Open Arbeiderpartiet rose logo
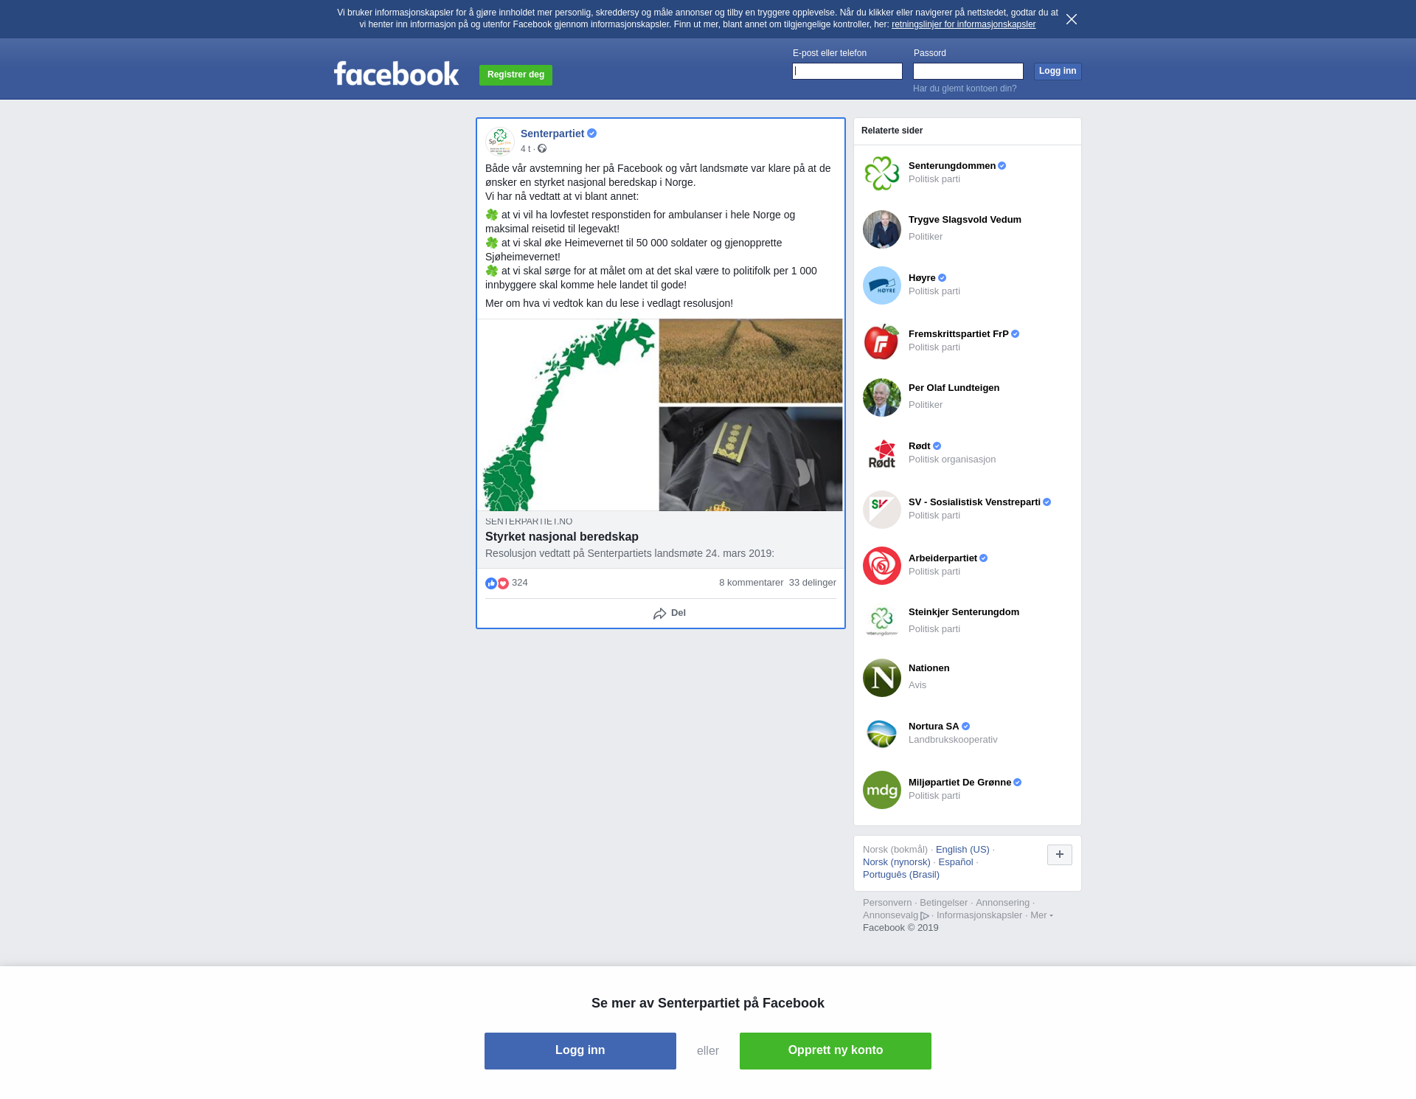Viewport: 1416px width, 1099px height. click(x=882, y=566)
